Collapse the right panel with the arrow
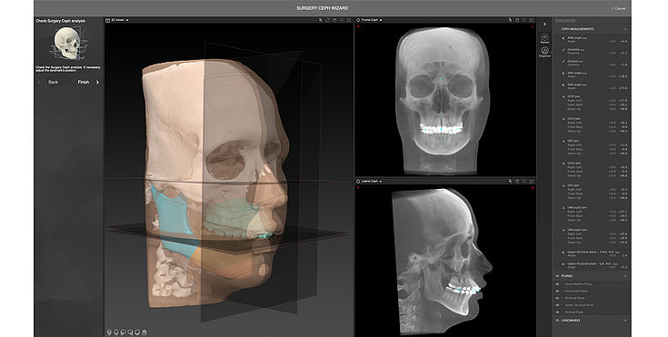The width and height of the screenshot is (668, 337). point(544,25)
